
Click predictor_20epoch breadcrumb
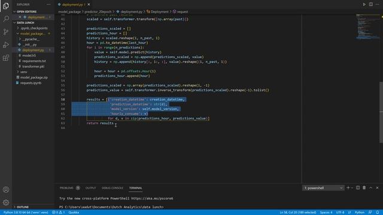coord(98,12)
